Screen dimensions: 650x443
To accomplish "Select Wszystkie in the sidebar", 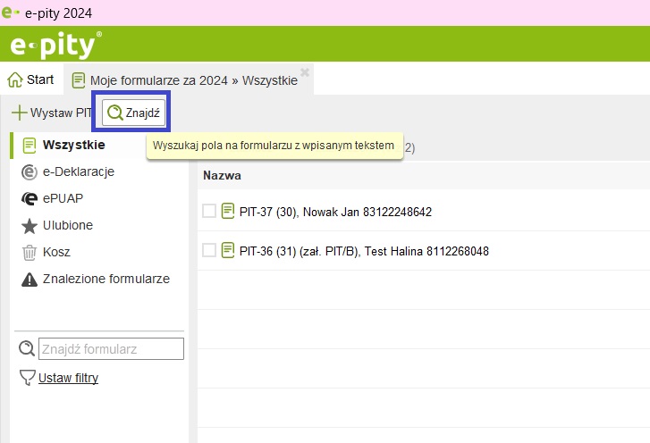I will 73,145.
